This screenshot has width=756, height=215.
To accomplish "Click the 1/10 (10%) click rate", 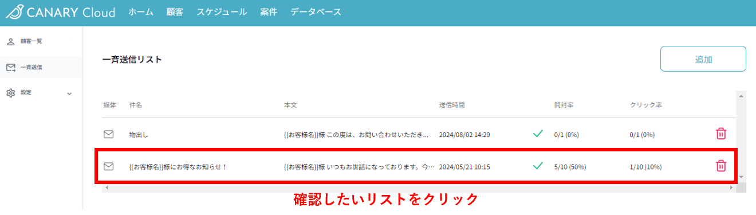I will (645, 167).
